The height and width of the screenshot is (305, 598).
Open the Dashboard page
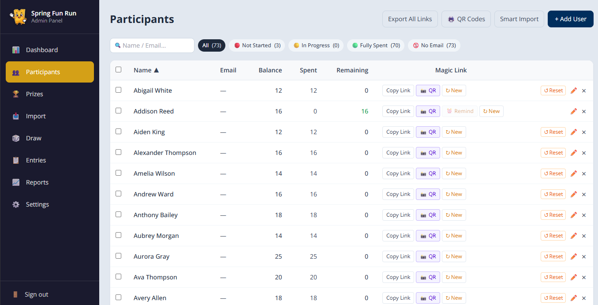click(x=41, y=50)
